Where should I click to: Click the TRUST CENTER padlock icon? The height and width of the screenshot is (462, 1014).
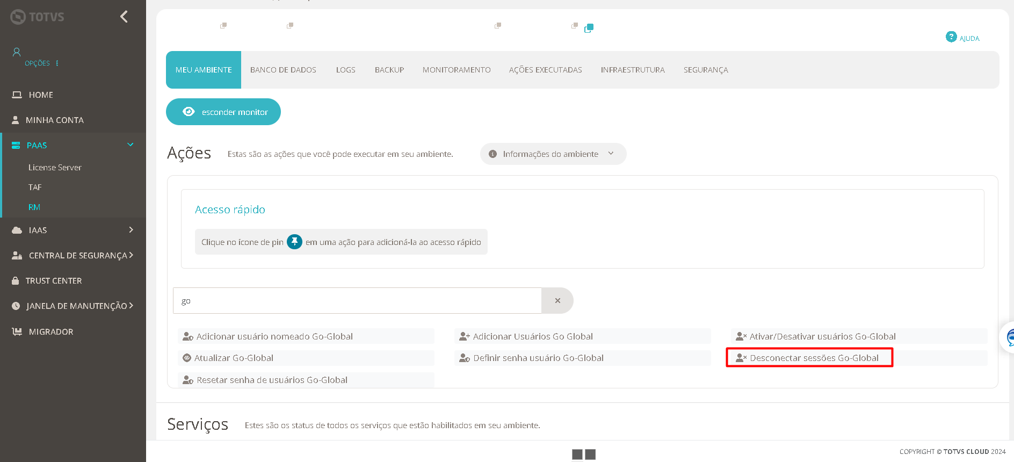pyautogui.click(x=16, y=280)
